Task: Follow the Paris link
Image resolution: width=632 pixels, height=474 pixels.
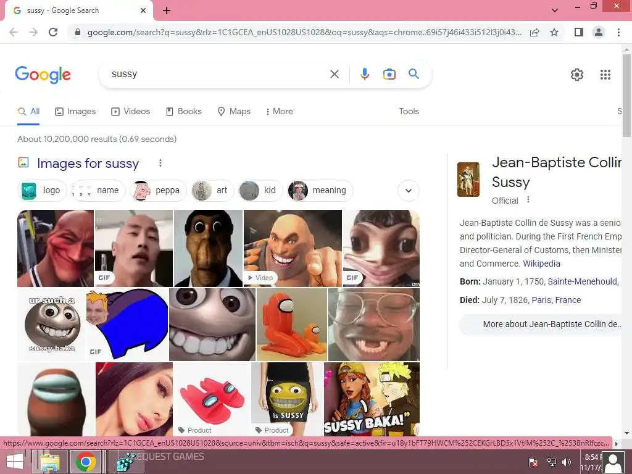Action: [541, 301]
